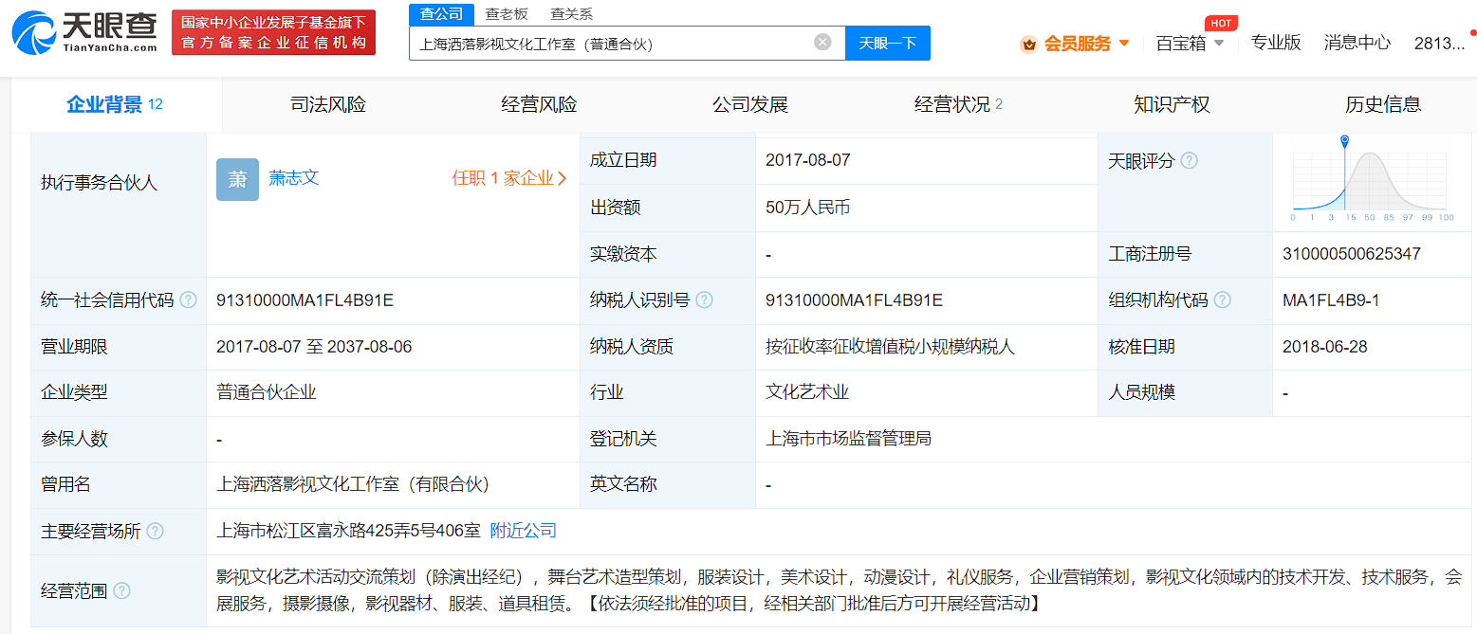Select 营业期限 value 2017-08-07 至 2037-08-06
Viewport: 1477px width, 634px height.
point(314,347)
